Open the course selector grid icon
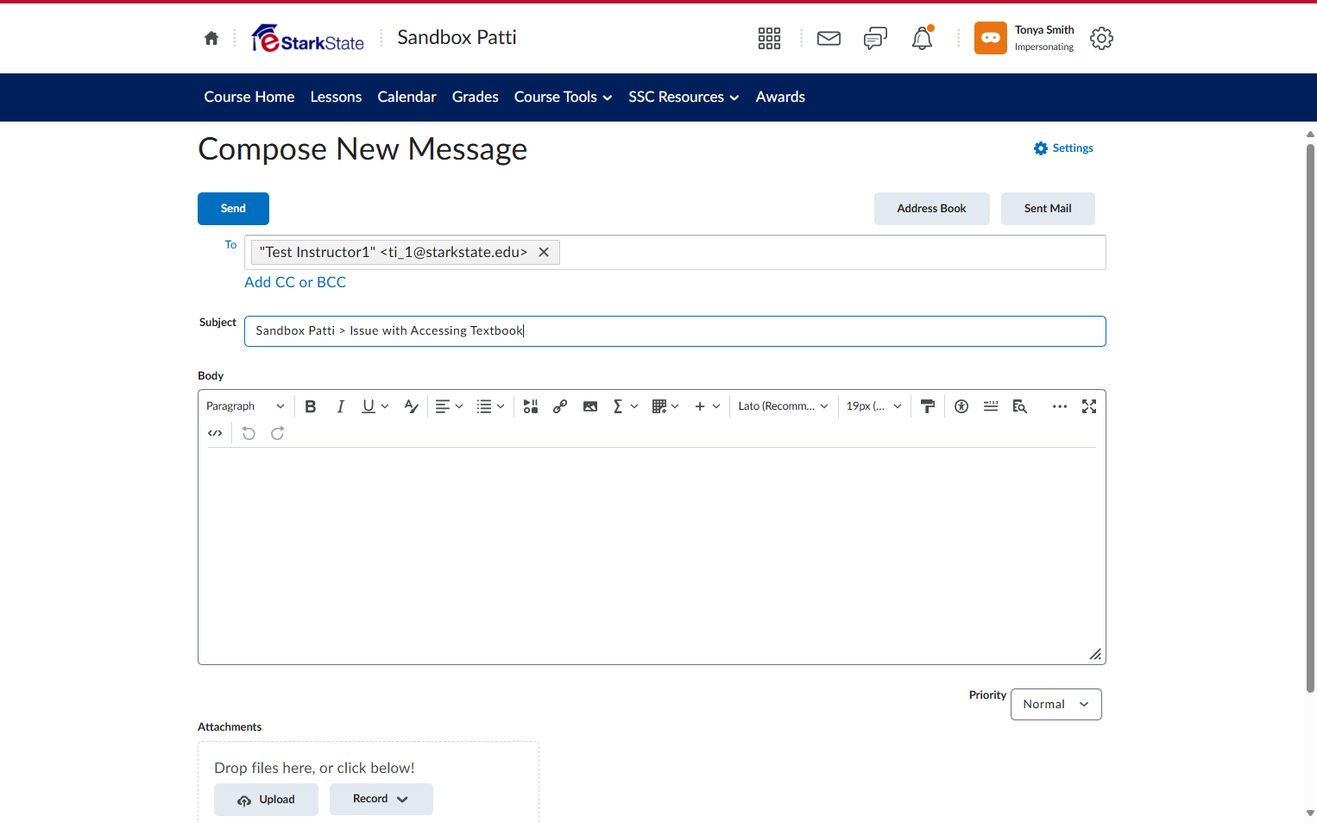The width and height of the screenshot is (1317, 823). [769, 38]
